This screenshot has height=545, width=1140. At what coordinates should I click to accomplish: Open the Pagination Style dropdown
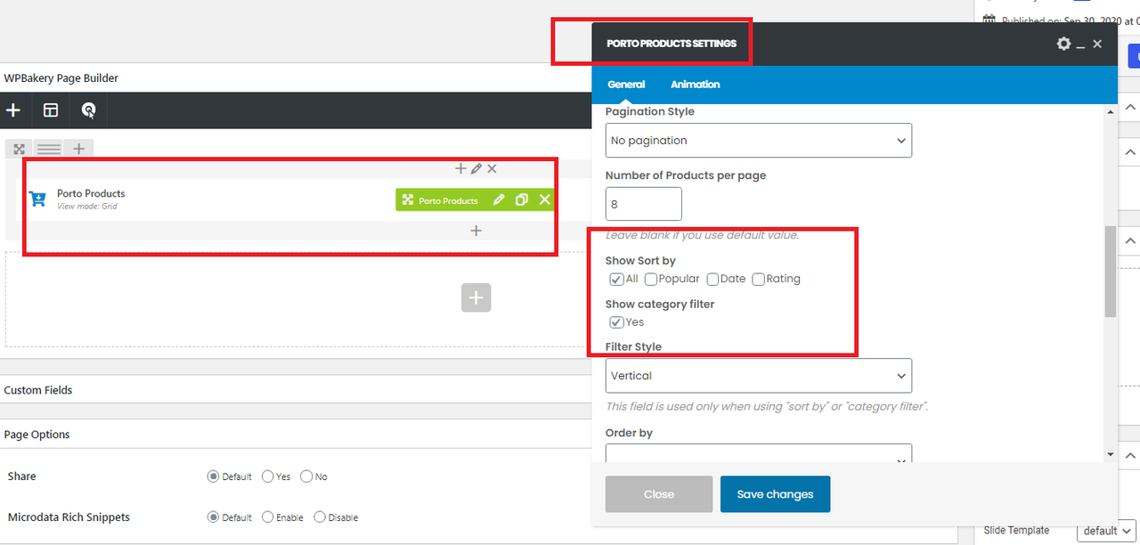point(758,141)
